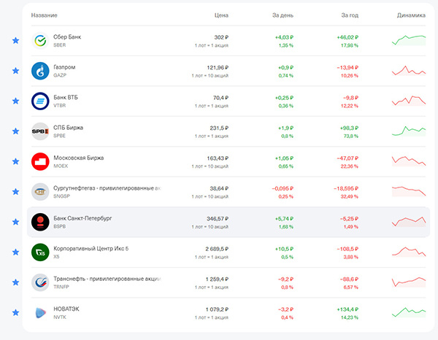The image size is (438, 340).
Task: Open the Газпром stock page
Action: [64, 67]
